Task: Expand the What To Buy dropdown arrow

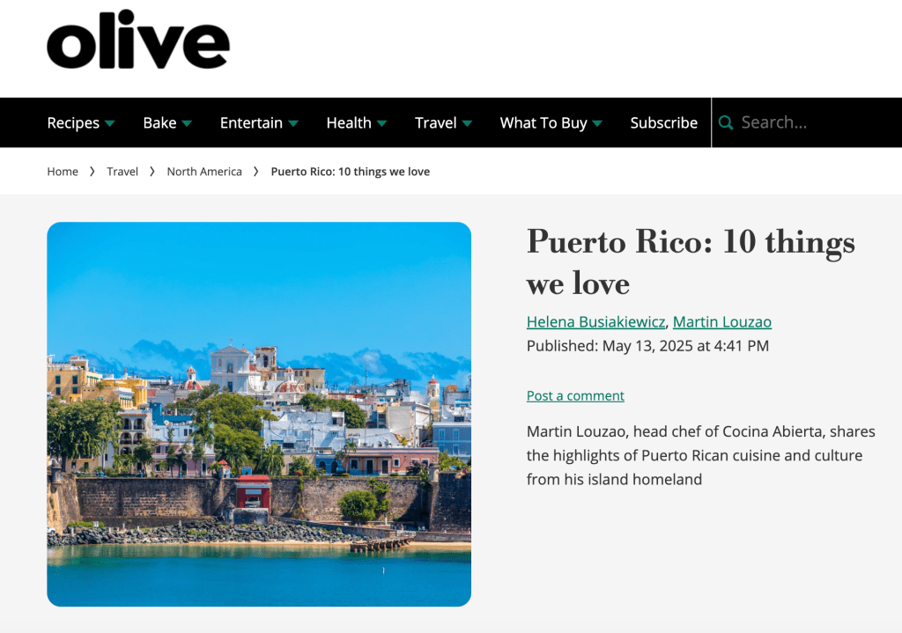Action: click(597, 123)
